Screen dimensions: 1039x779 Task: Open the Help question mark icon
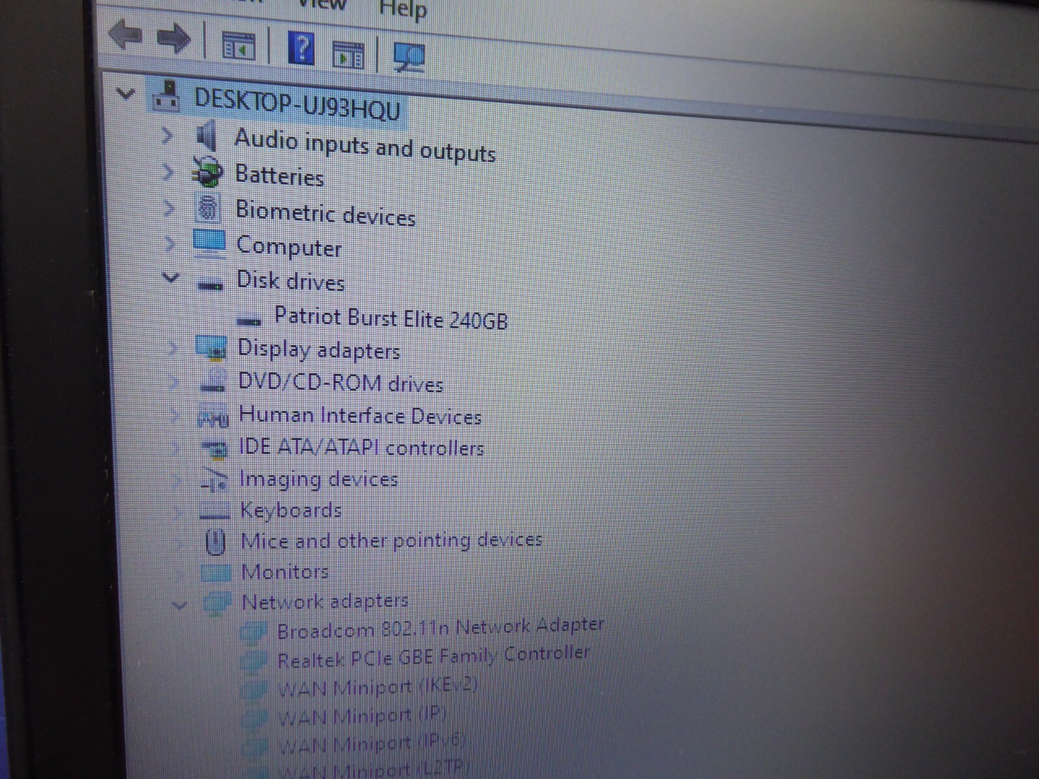click(x=302, y=48)
